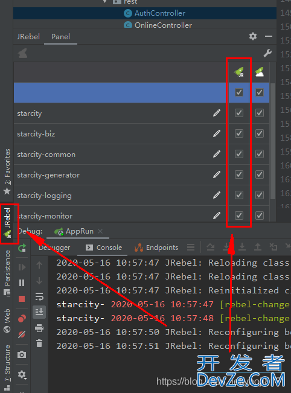Click the remote server cloud column icon
Screen dimensions: 291x393
pos(259,72)
